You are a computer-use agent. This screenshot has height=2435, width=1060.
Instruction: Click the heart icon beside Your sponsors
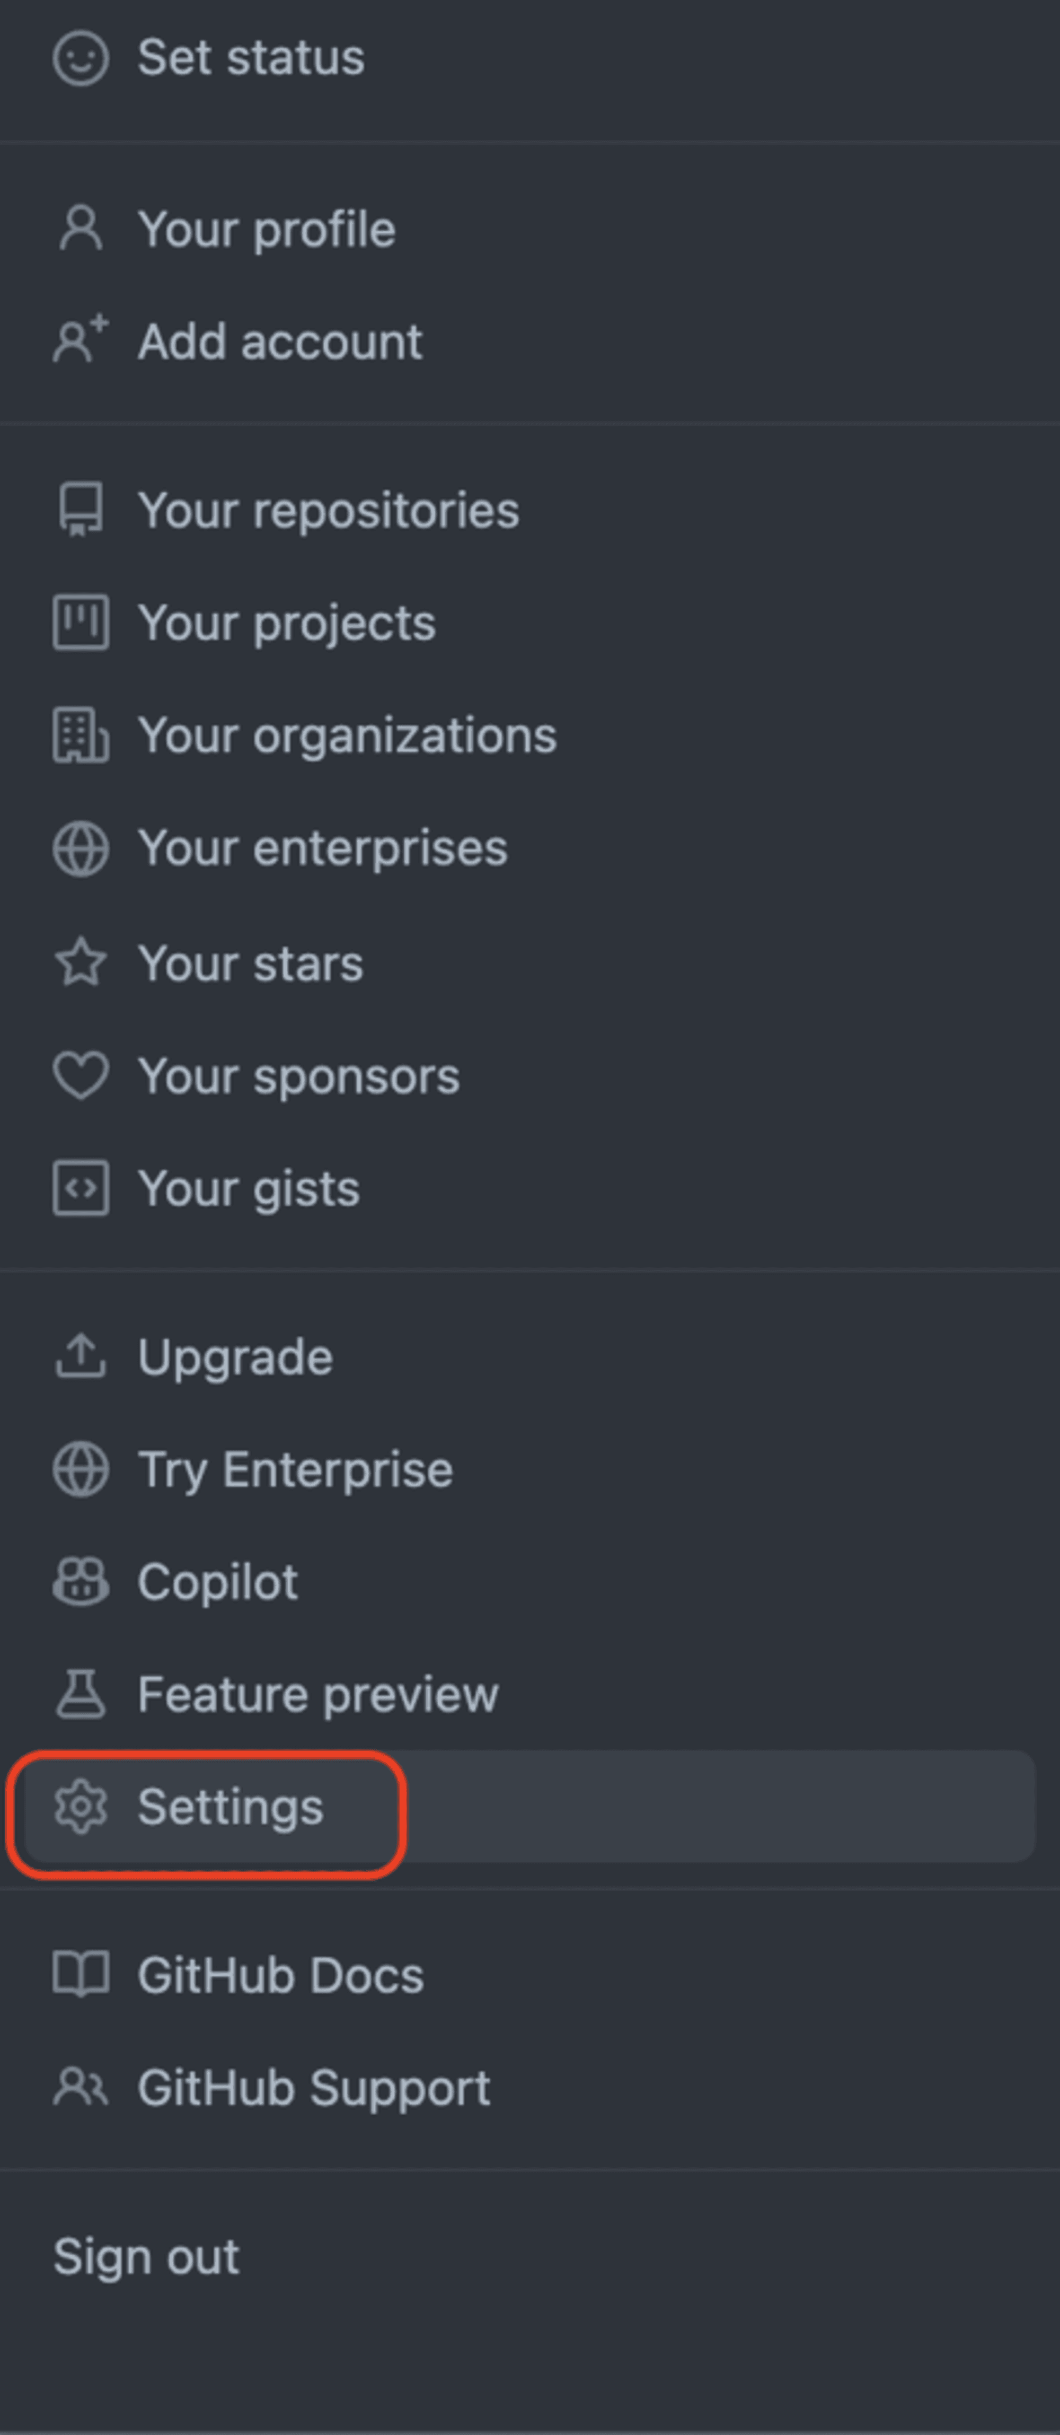point(81,1076)
